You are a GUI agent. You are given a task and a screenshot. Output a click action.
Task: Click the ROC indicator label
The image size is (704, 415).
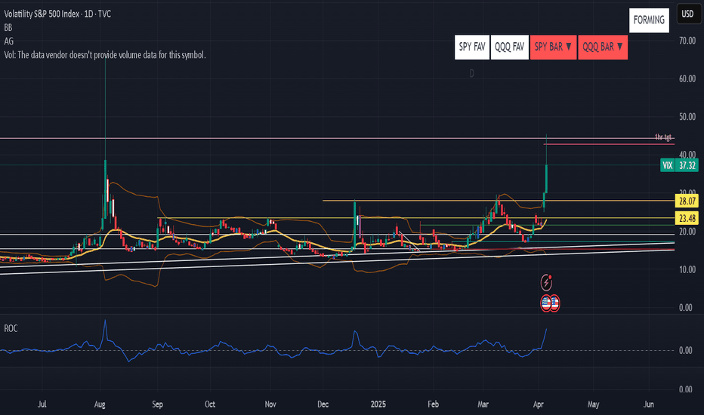click(11, 328)
